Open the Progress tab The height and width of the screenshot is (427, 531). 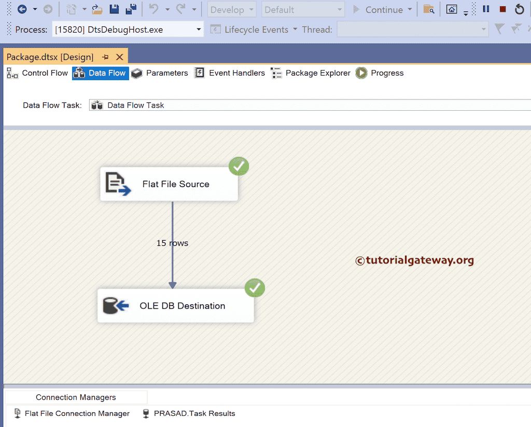[x=387, y=73]
